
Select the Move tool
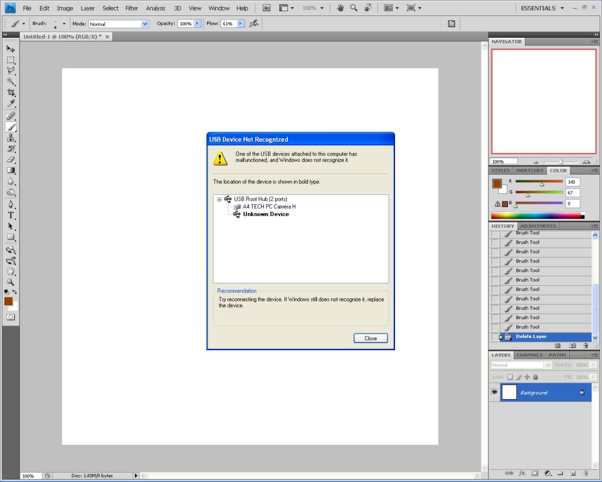pyautogui.click(x=11, y=49)
